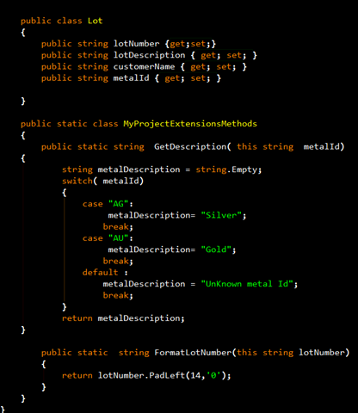
Task: Click the MyProjectExtensionsMethods class name
Action: [190, 124]
